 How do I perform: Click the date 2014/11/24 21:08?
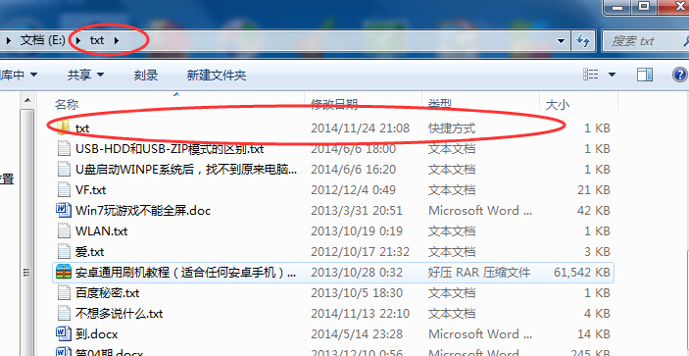360,127
